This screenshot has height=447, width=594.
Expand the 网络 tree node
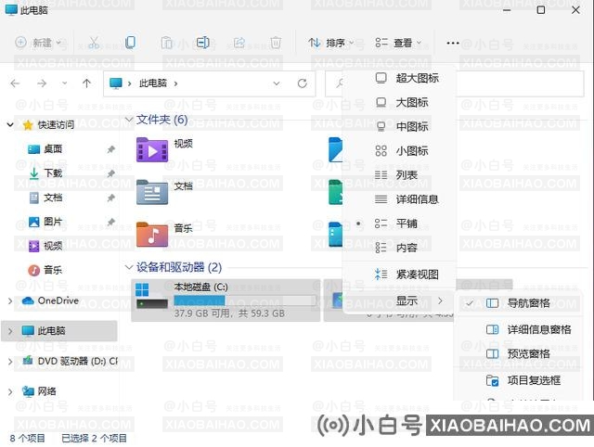click(10, 391)
